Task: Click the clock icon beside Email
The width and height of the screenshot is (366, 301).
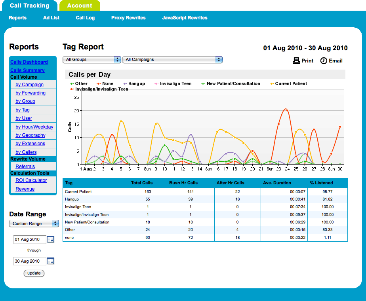Action: [x=324, y=61]
